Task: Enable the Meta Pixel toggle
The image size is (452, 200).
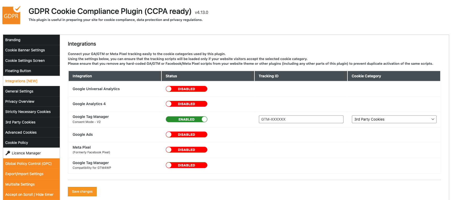Action: point(187,150)
